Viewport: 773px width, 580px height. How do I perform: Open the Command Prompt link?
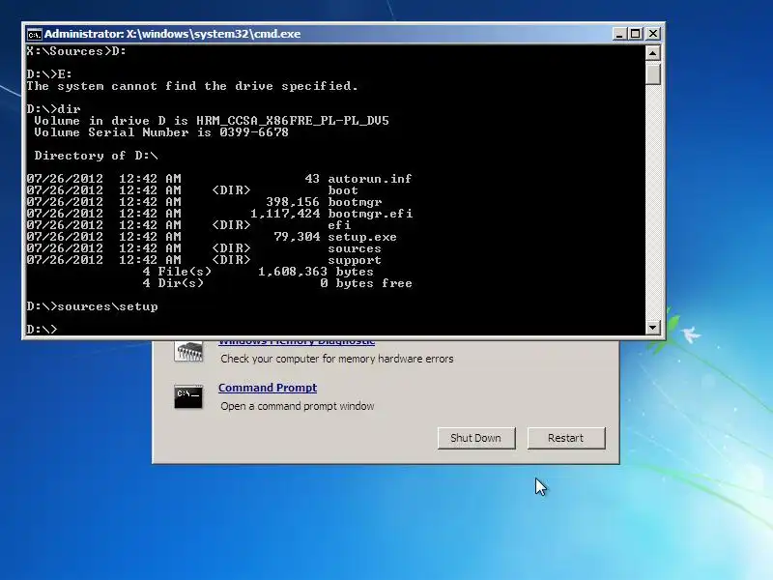268,388
